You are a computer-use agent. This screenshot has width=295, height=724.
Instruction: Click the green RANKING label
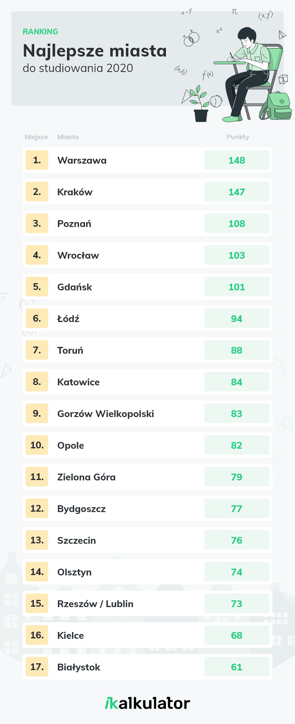coord(40,32)
